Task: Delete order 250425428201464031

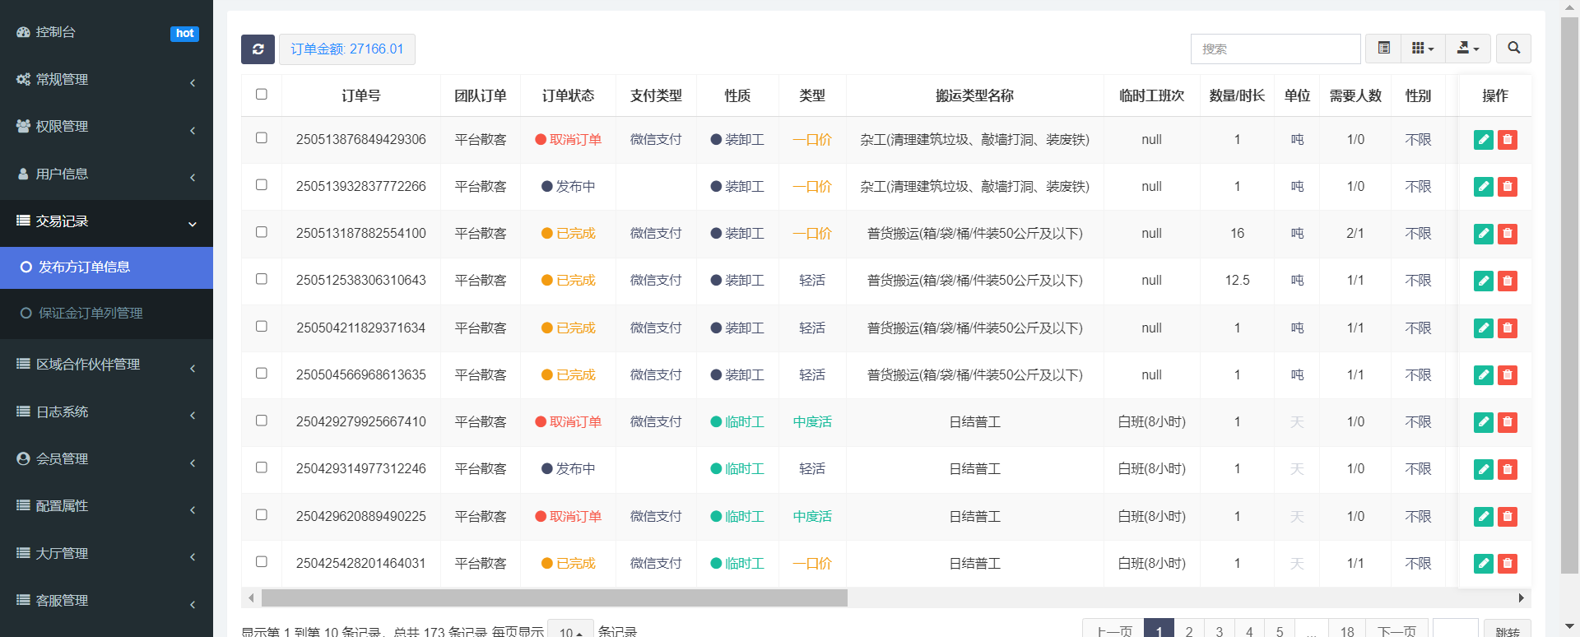Action: point(1508,564)
